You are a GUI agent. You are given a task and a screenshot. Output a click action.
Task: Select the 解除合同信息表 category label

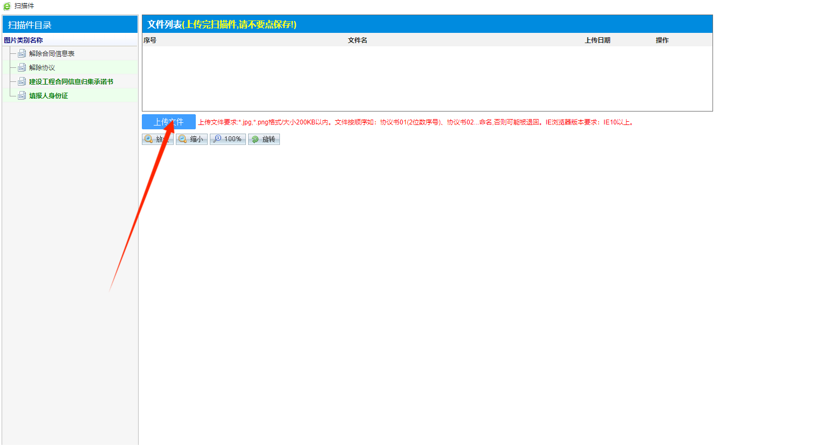coord(52,53)
